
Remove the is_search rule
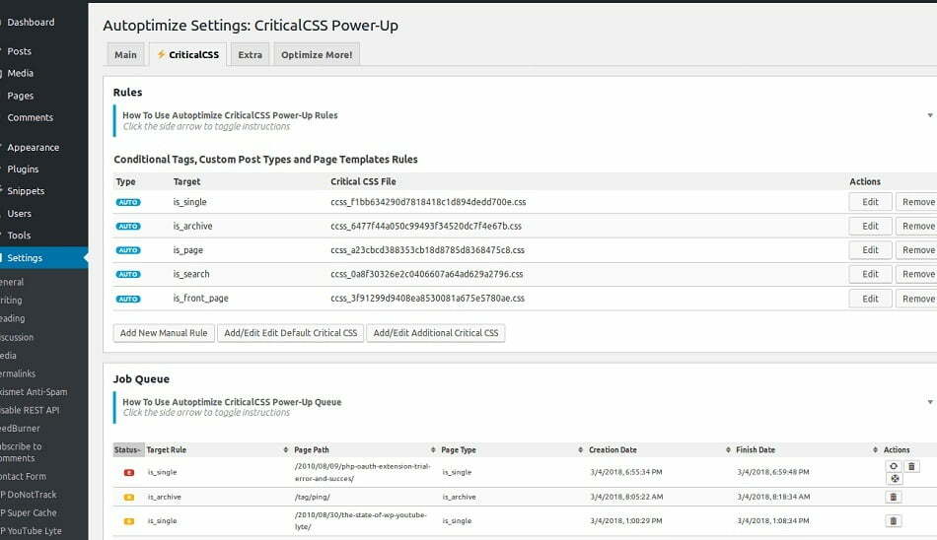pyautogui.click(x=916, y=274)
